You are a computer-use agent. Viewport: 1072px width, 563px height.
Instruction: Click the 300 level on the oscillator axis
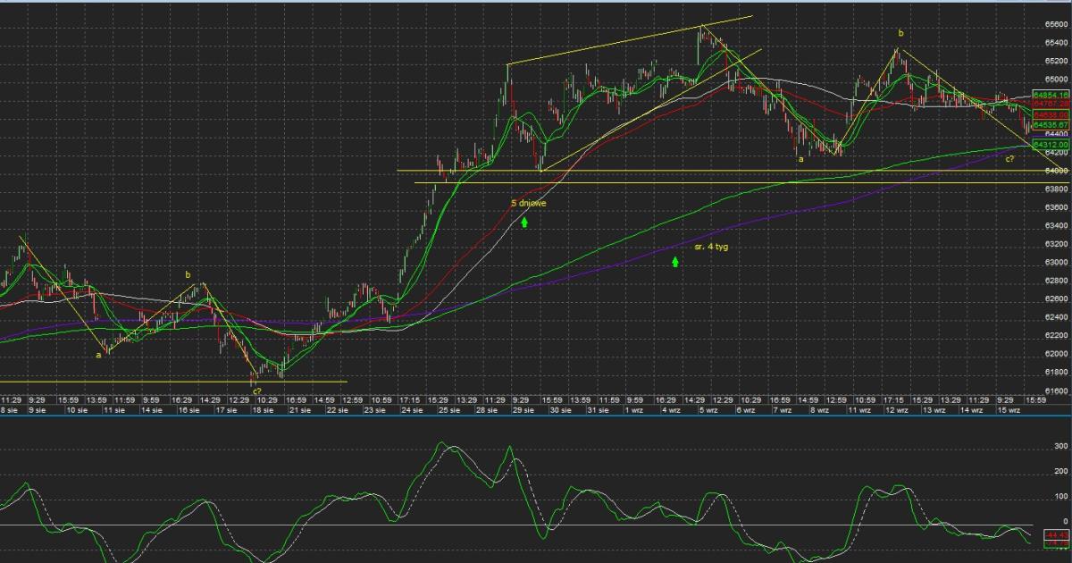pyautogui.click(x=1061, y=444)
